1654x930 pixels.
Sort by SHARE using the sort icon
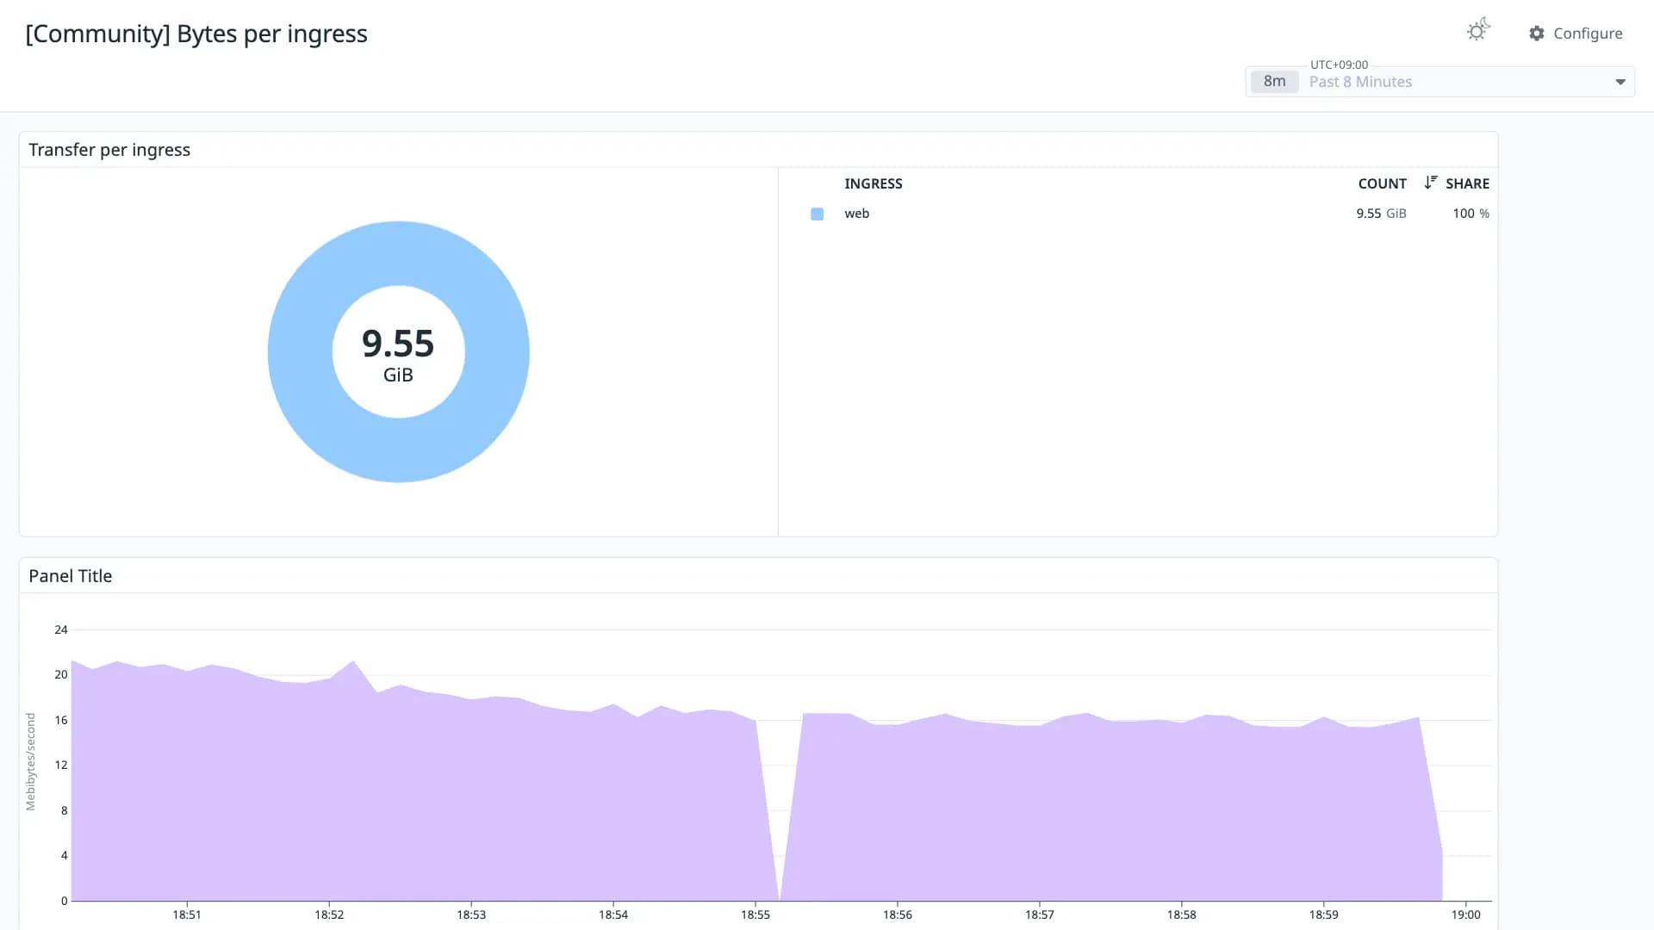point(1431,183)
